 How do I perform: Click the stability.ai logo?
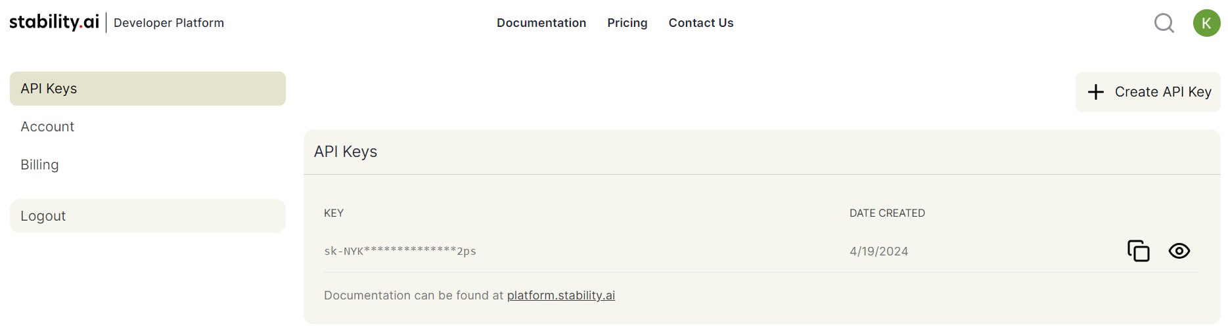pos(54,22)
